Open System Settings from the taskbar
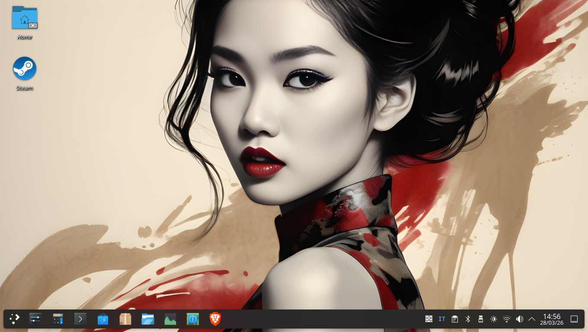 (x=35, y=319)
